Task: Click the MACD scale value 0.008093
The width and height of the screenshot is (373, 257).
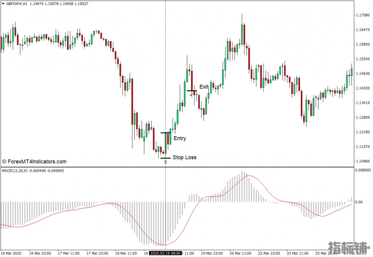Action: [363, 170]
